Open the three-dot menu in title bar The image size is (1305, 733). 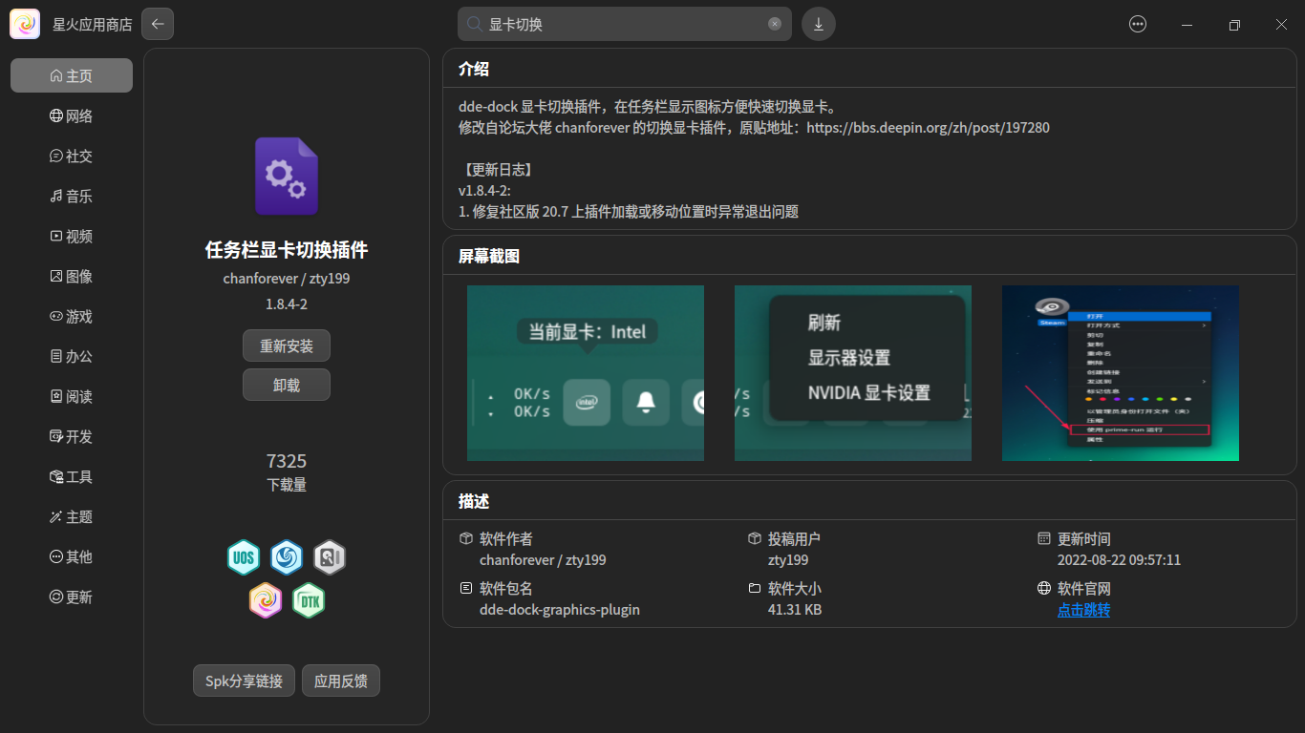click(1138, 25)
